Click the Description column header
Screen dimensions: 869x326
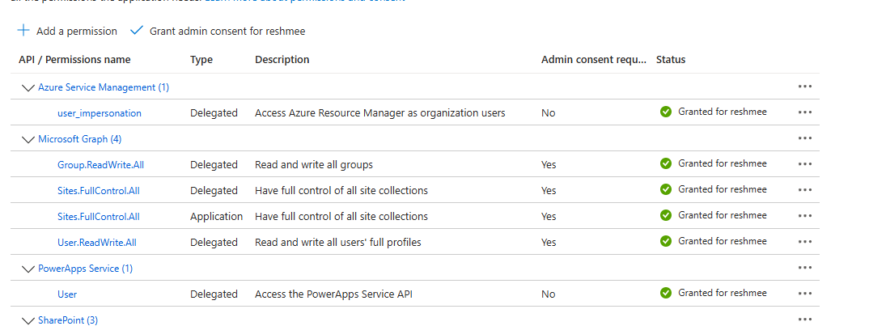(x=282, y=59)
